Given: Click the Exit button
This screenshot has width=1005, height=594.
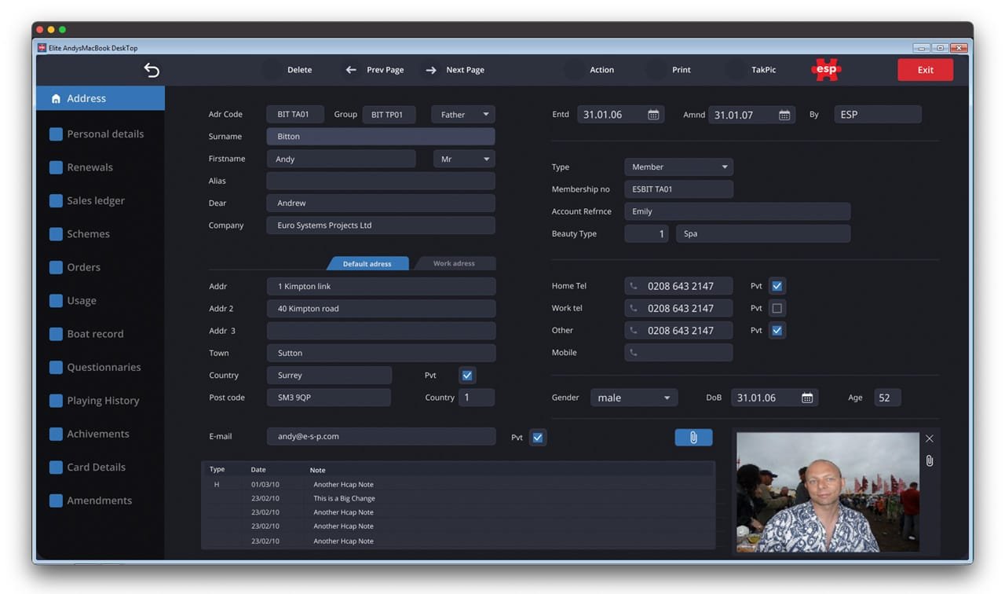Looking at the screenshot, I should [925, 69].
